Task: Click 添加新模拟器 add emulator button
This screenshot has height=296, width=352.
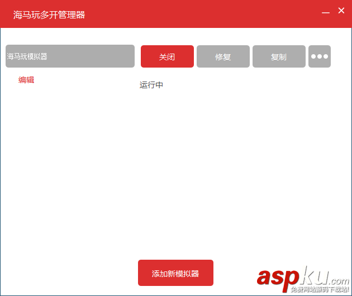Action: (175, 273)
